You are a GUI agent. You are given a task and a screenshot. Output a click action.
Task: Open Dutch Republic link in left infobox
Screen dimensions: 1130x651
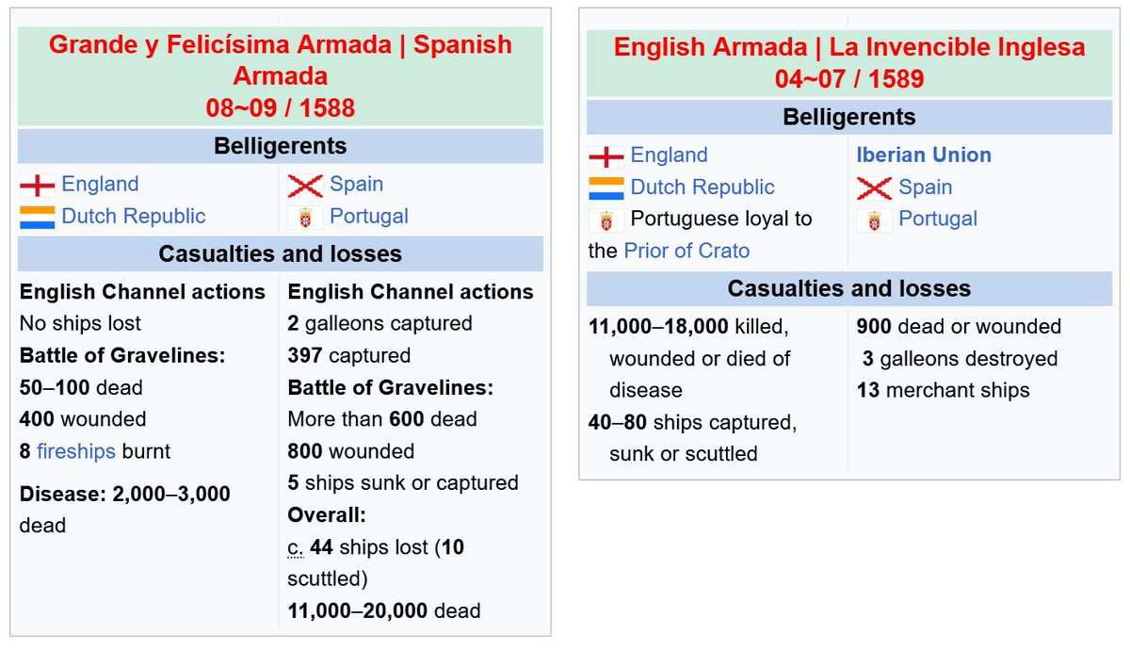134,216
